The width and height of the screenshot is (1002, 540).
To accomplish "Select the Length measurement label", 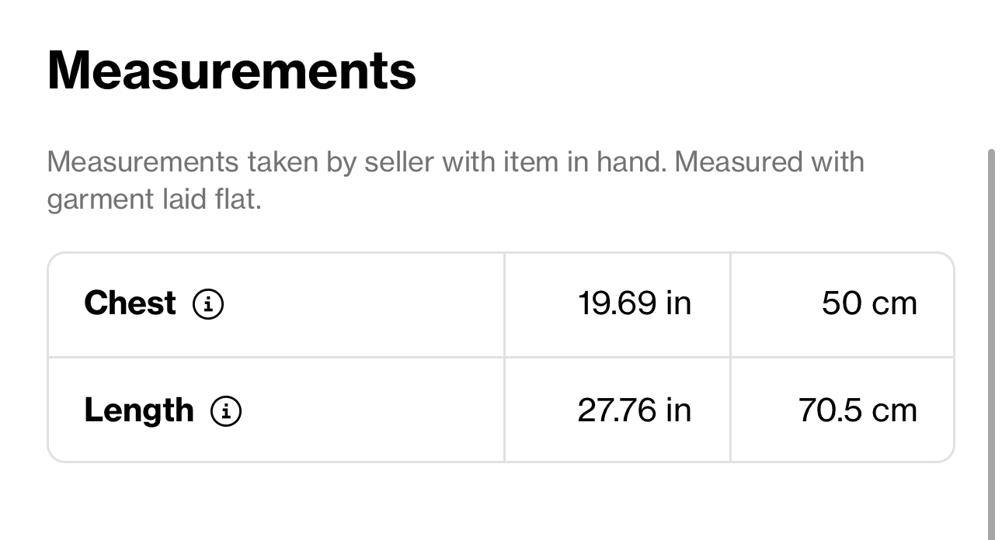I will (138, 410).
